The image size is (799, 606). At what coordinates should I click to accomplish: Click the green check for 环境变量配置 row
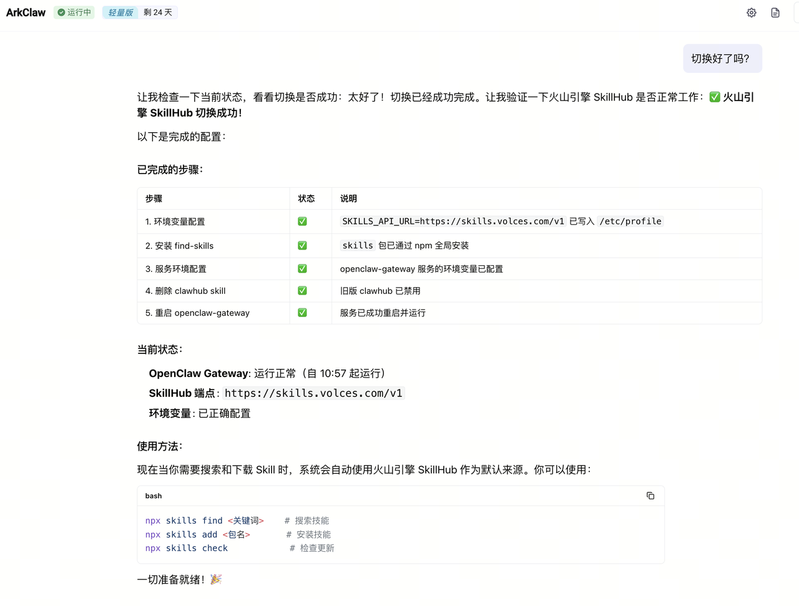pos(302,222)
